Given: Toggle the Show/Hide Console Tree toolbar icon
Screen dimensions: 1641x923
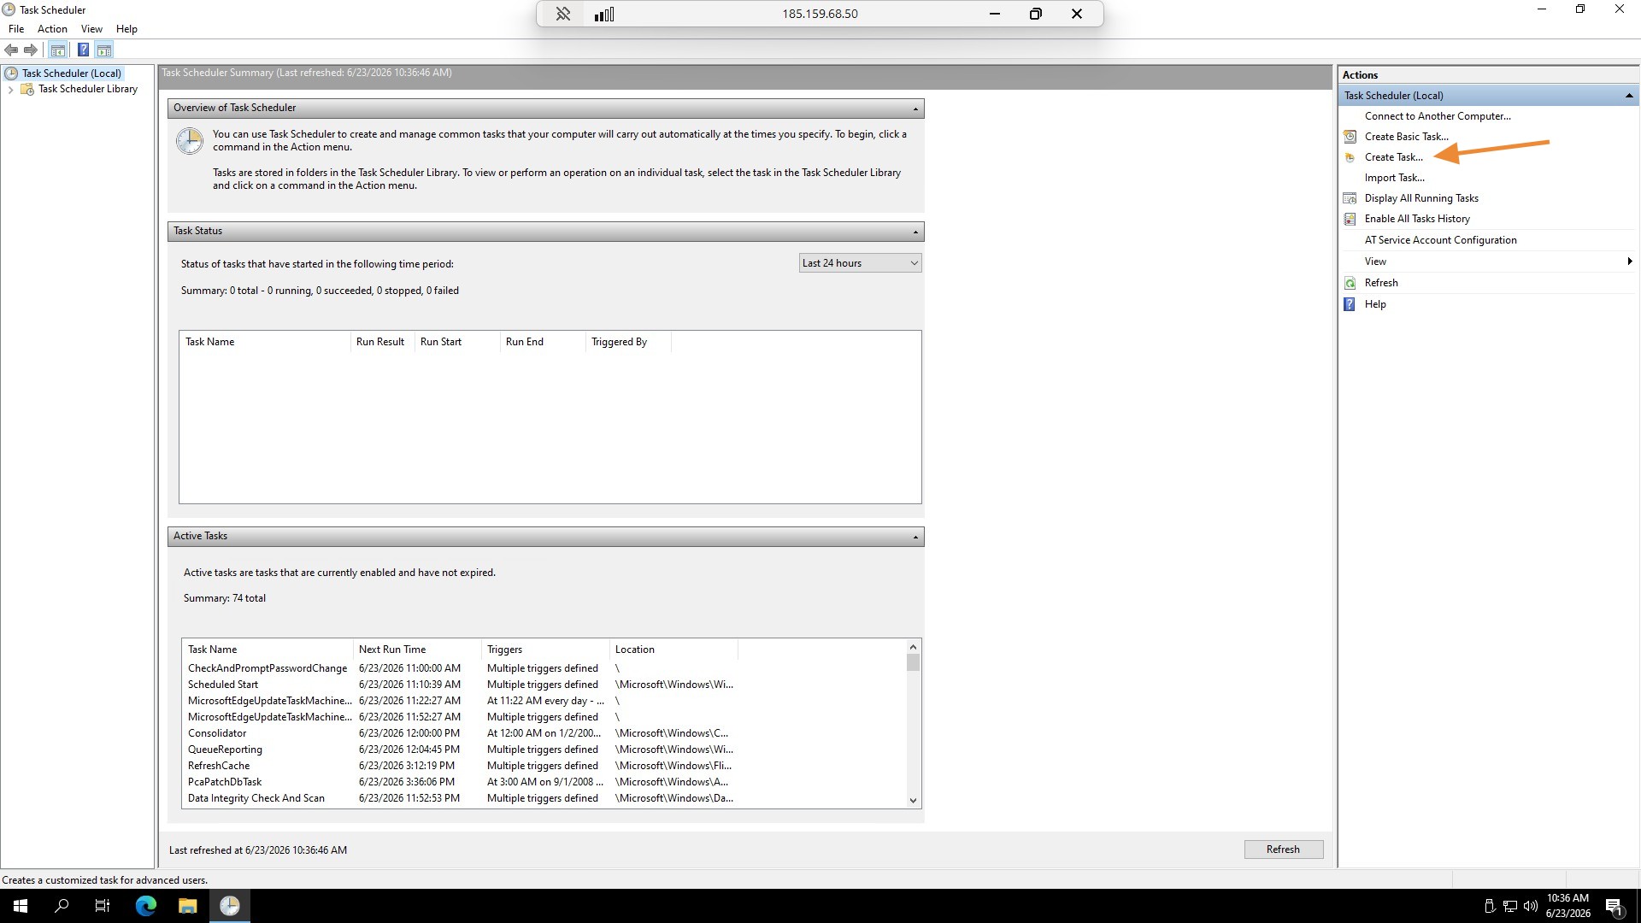Looking at the screenshot, I should tap(57, 50).
